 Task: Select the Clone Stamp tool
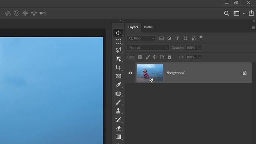[118, 111]
